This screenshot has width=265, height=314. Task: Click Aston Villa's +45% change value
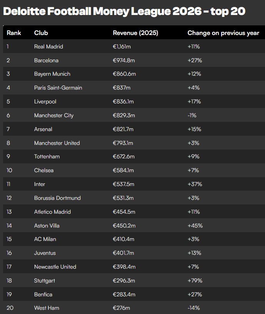coord(195,226)
